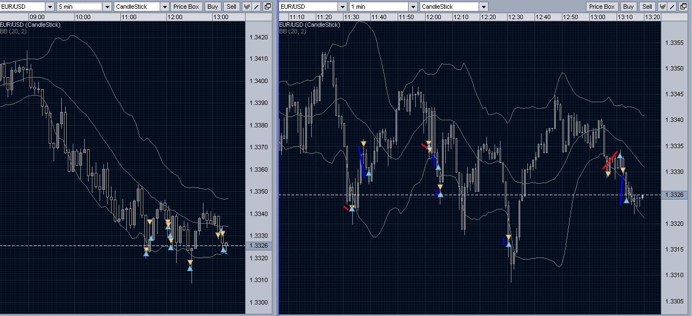Expand the CandleStick dropdown arrow on the 1 min chart
Viewport: 692px width, 316px height.
click(x=484, y=7)
